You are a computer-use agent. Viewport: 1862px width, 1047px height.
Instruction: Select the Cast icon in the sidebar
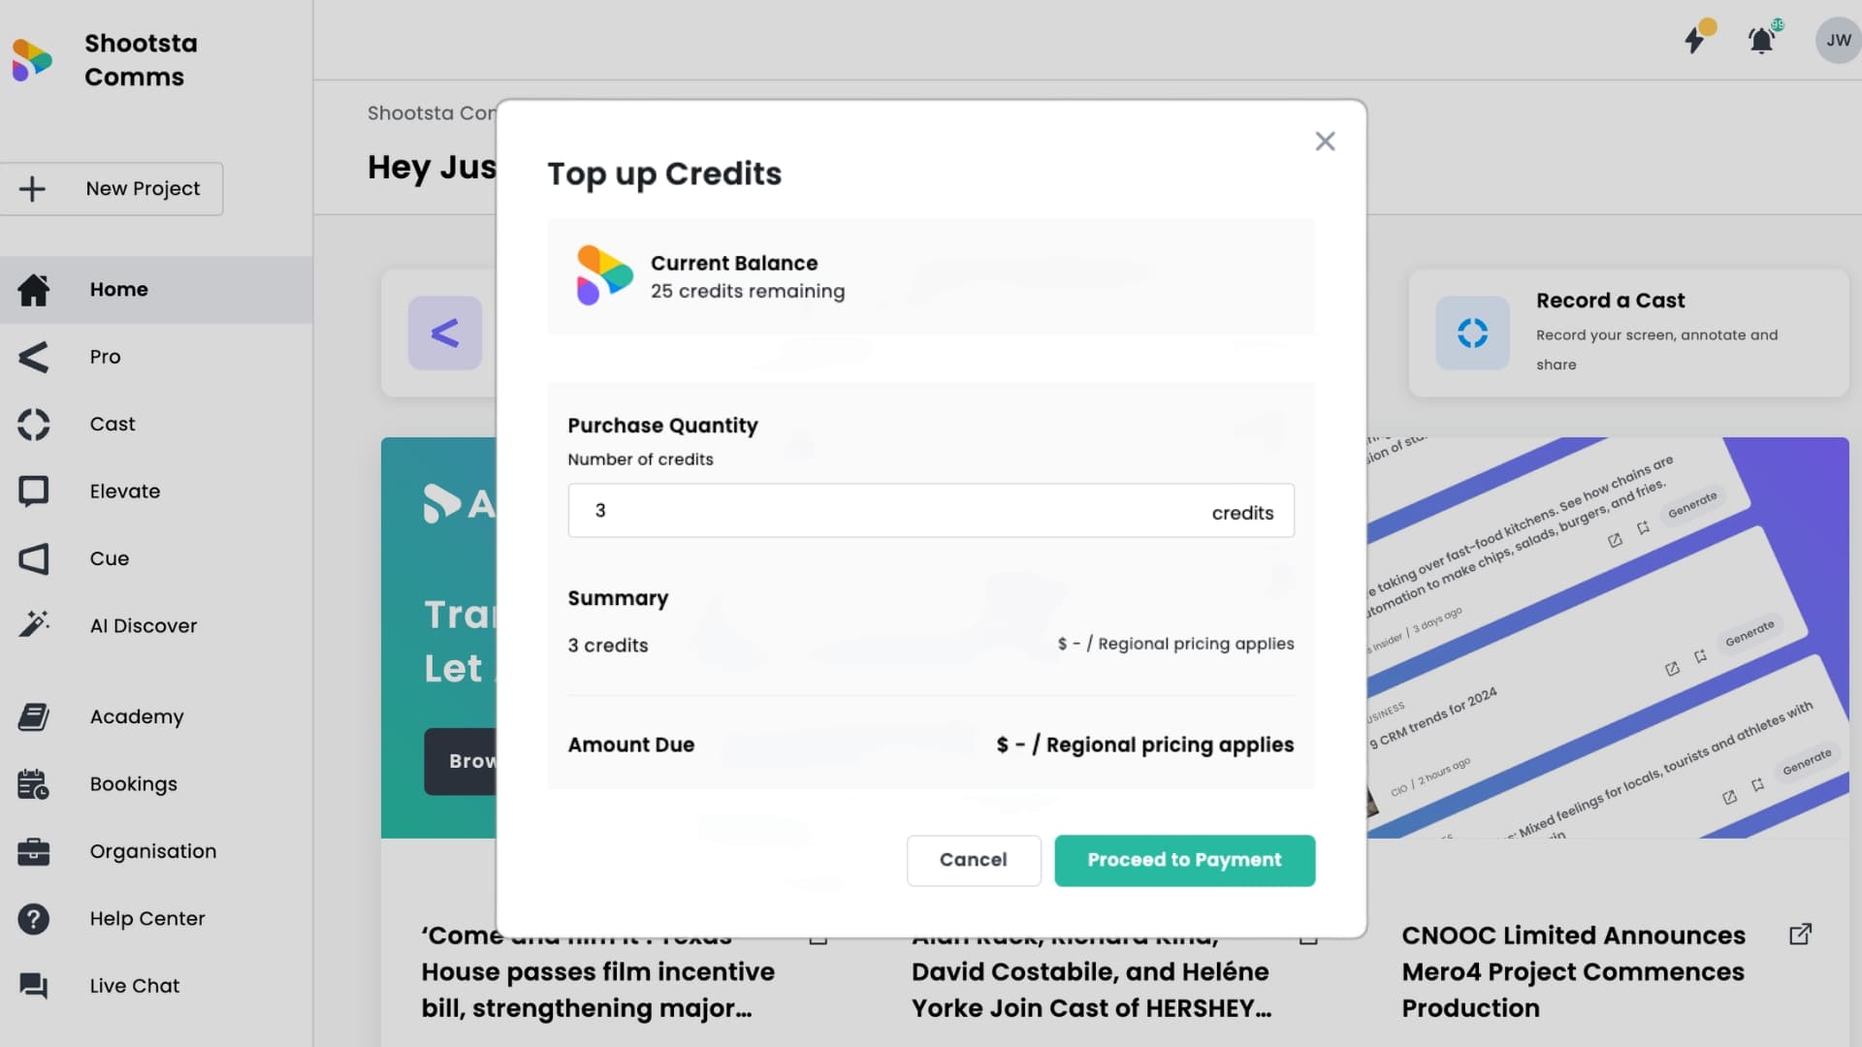coord(34,425)
